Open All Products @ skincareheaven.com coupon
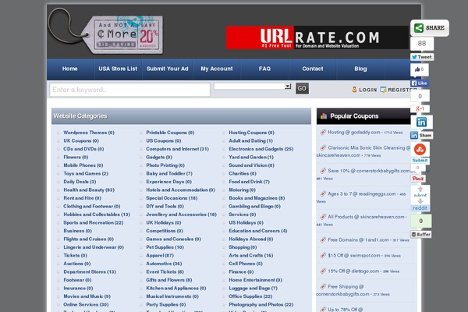This screenshot has width=468, height=312. pyautogui.click(x=366, y=217)
